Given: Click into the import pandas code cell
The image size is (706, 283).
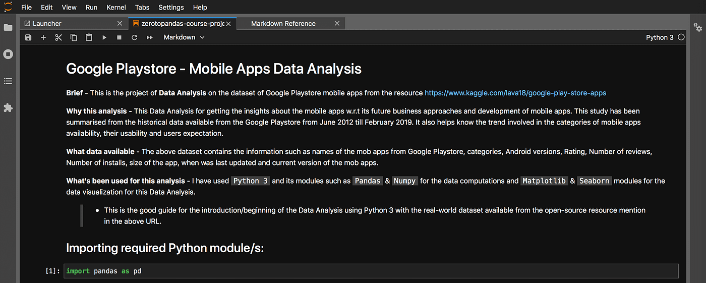Looking at the screenshot, I should pyautogui.click(x=371, y=271).
